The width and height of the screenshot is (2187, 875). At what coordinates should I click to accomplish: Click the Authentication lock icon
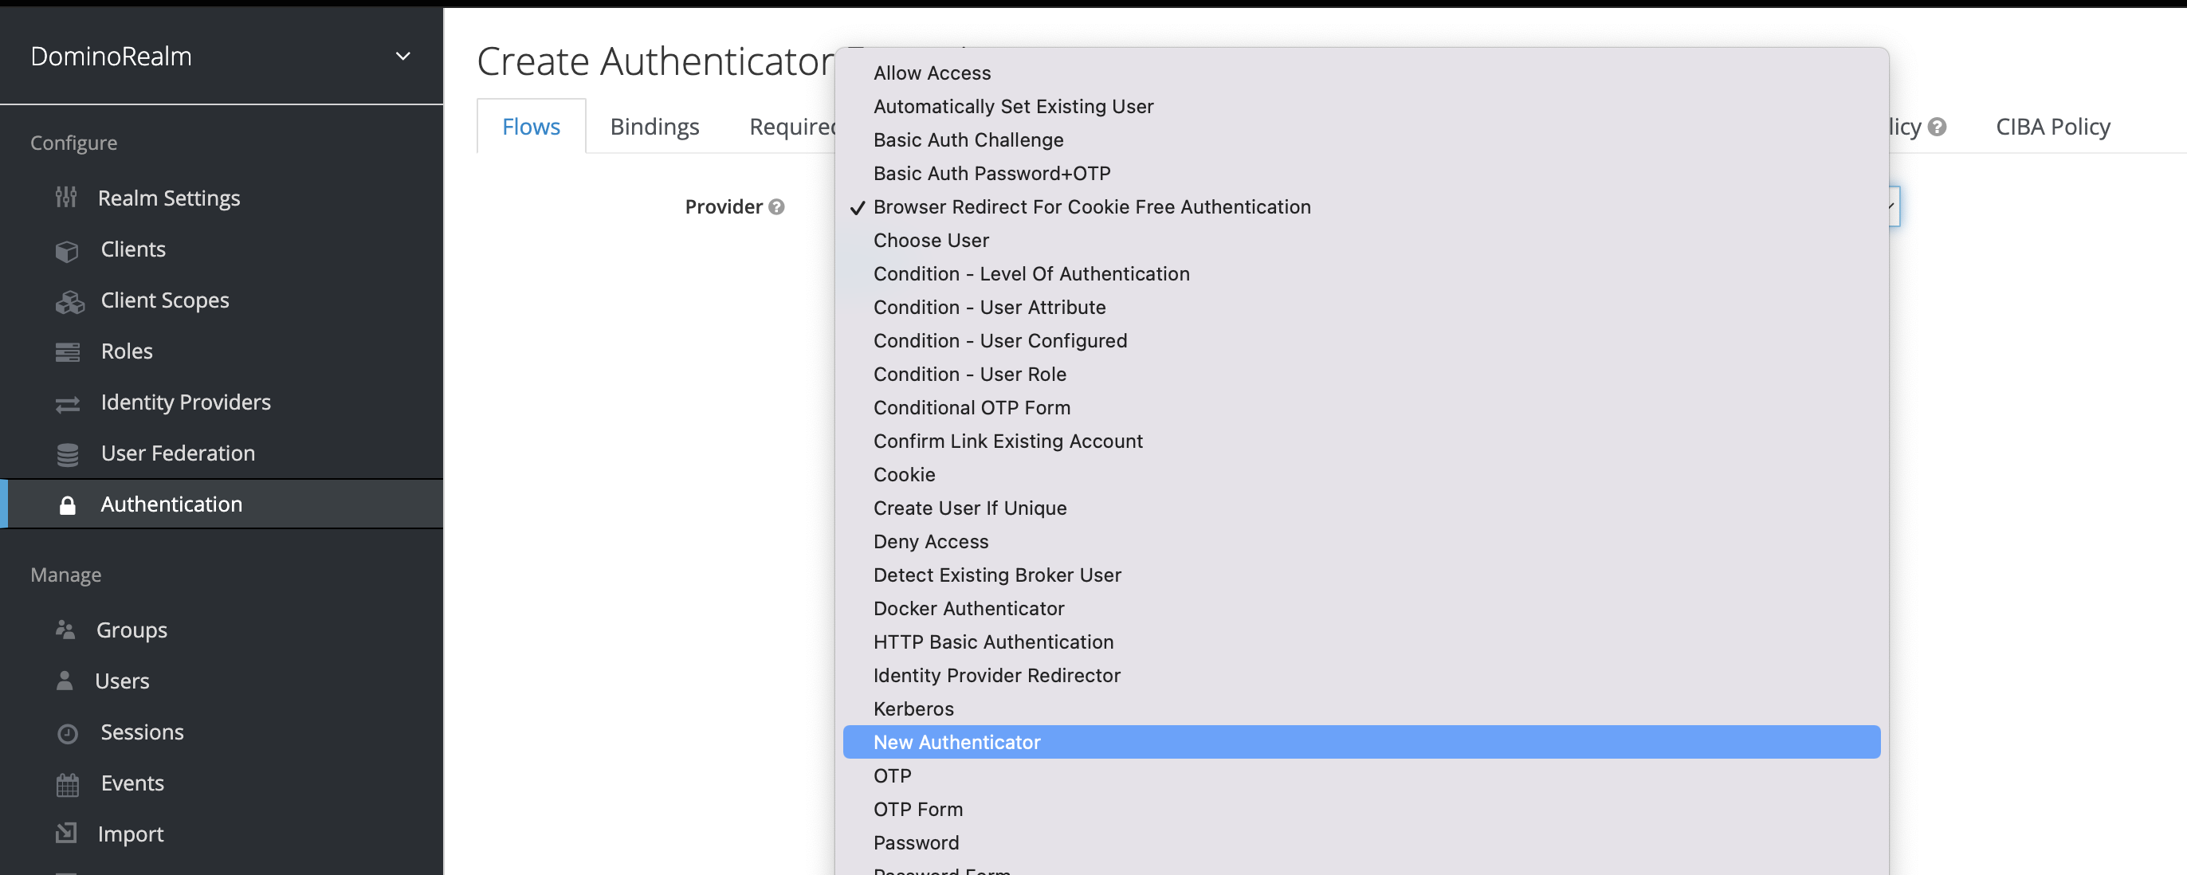click(68, 505)
